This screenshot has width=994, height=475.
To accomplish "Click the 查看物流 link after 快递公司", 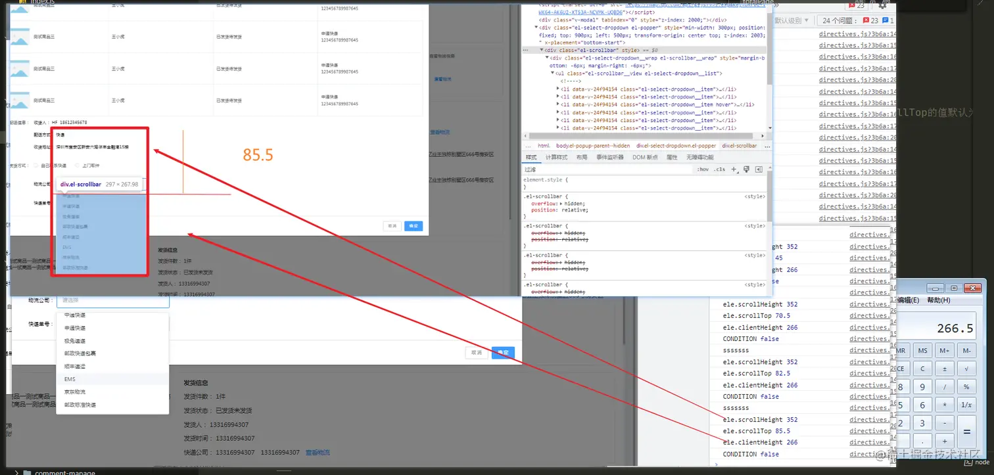I will coord(318,453).
